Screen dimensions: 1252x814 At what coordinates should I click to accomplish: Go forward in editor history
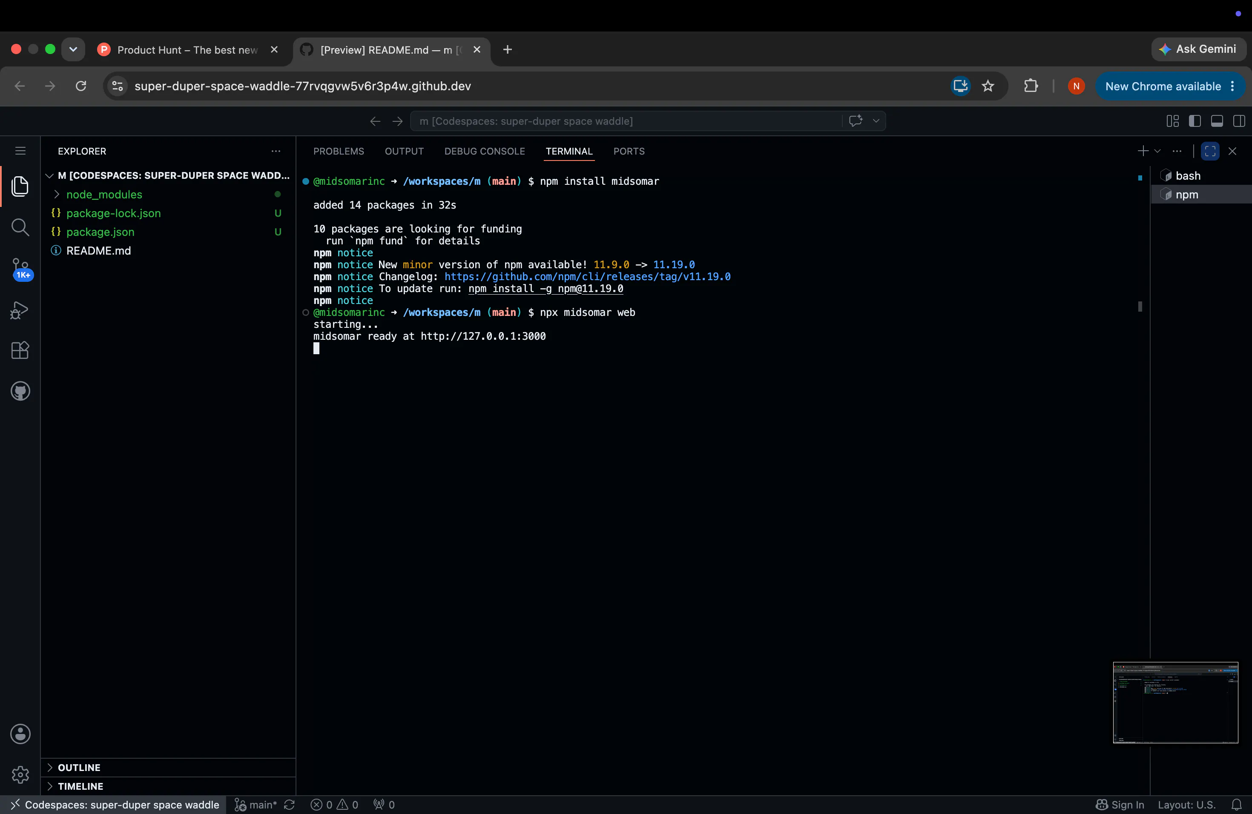point(398,121)
